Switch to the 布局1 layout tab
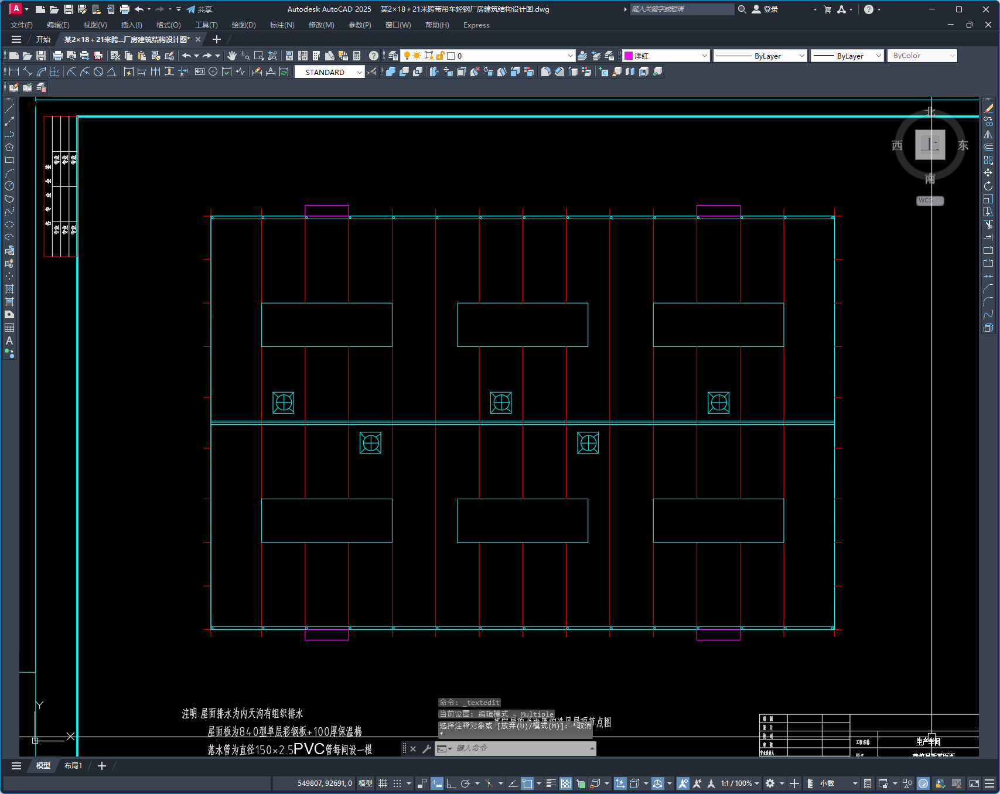The image size is (1000, 794). (x=73, y=766)
